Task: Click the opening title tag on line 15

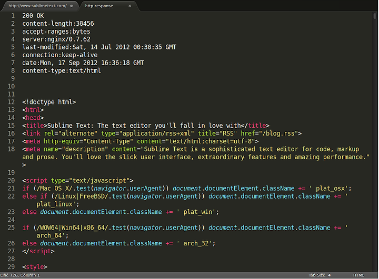Action: coord(35,126)
